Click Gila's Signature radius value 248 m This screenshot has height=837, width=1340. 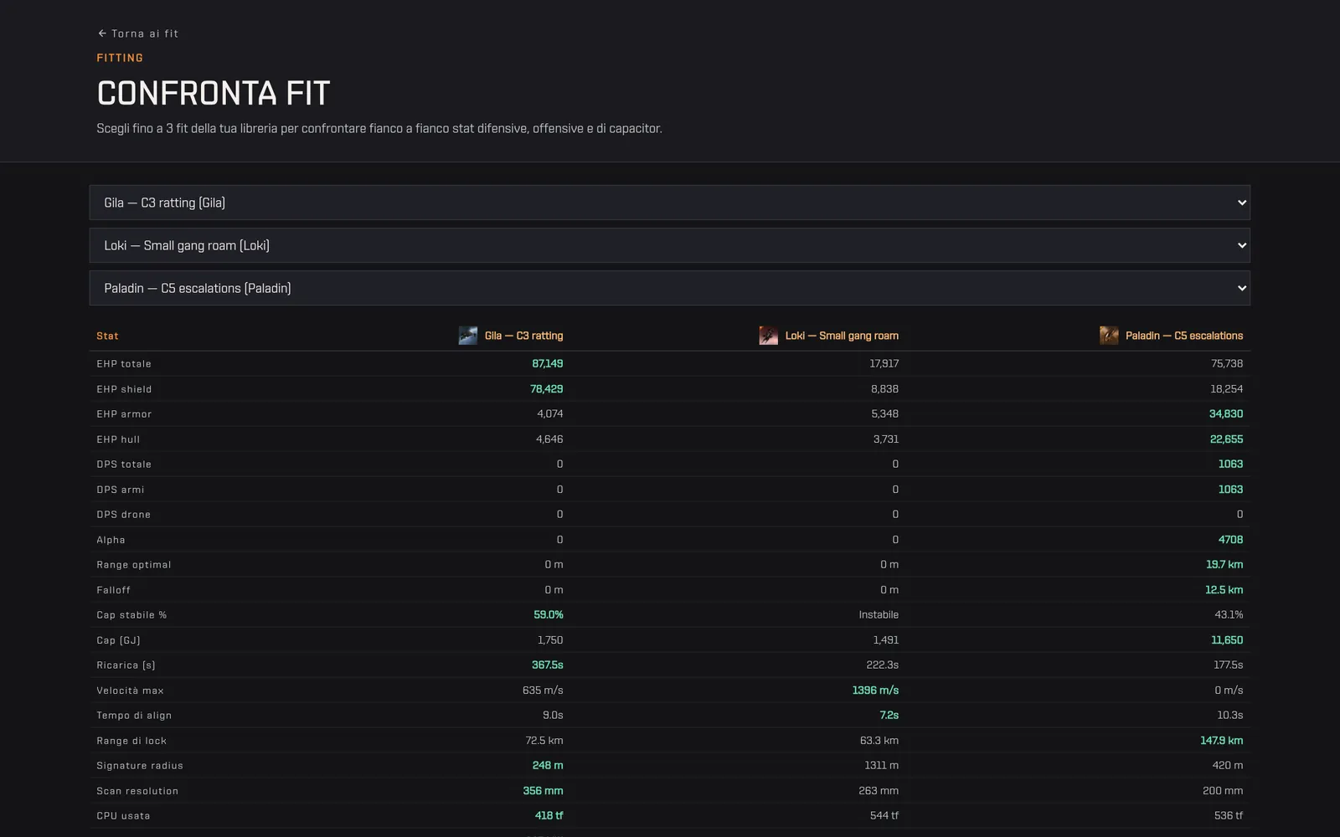548,765
